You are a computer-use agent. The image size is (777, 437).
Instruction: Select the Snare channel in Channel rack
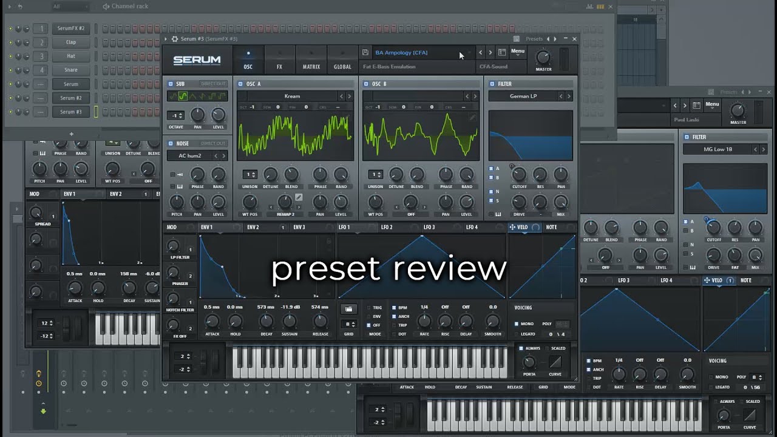point(71,70)
